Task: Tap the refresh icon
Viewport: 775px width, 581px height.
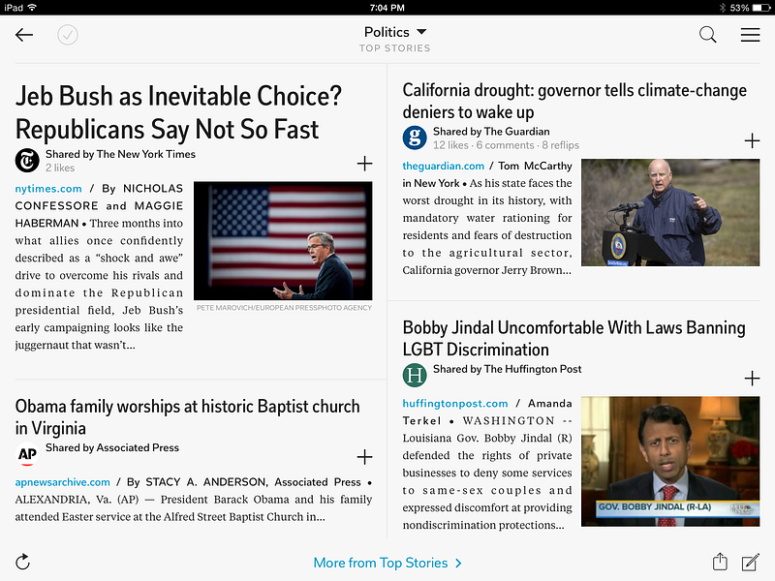Action: pos(22,563)
